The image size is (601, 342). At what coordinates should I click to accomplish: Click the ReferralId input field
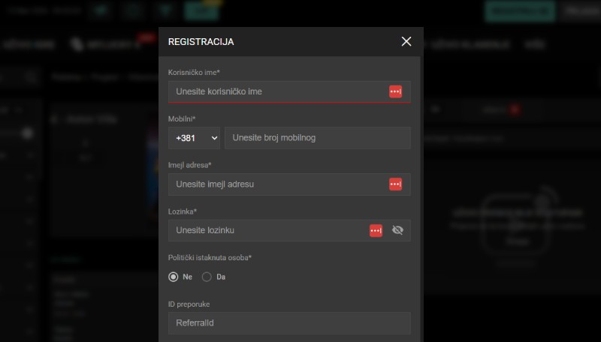pyautogui.click(x=289, y=322)
